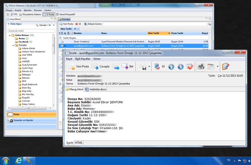Sort by the Kimden column header
251x165 pixels.
pos(78,33)
